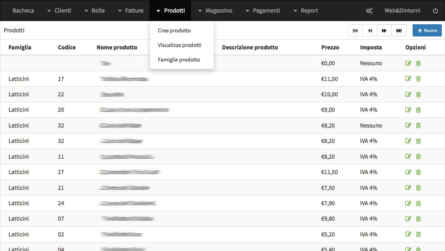Open the settings gears icon
Viewport: 445px width, 251px height.
369,11
